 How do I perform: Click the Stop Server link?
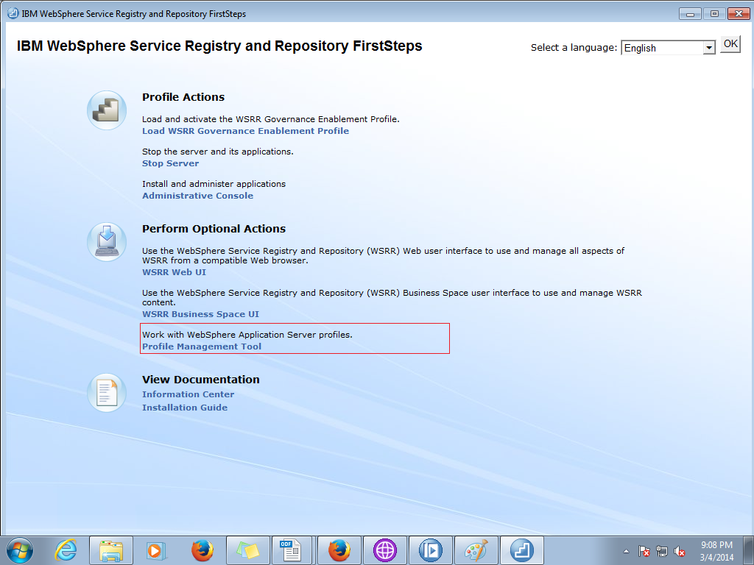[170, 163]
